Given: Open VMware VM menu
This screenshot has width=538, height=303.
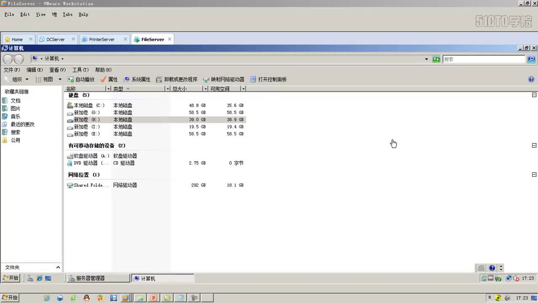Looking at the screenshot, I should click(54, 14).
